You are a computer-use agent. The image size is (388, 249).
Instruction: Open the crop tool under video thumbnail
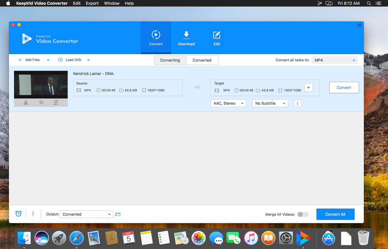coord(41,102)
